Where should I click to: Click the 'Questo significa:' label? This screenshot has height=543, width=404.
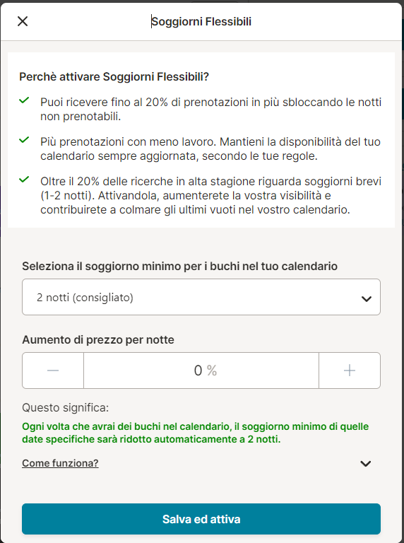coord(66,407)
